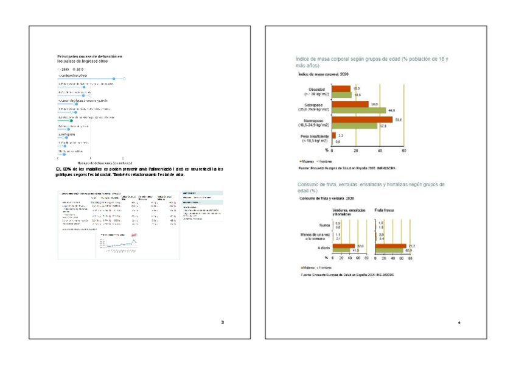516x365 pixels.
Task: Click the 'Nunca' row label
Action: tap(324, 225)
